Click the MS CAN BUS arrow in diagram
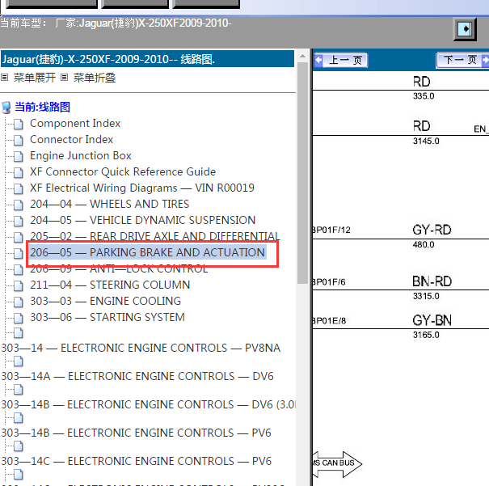The image size is (489, 486). [x=337, y=463]
